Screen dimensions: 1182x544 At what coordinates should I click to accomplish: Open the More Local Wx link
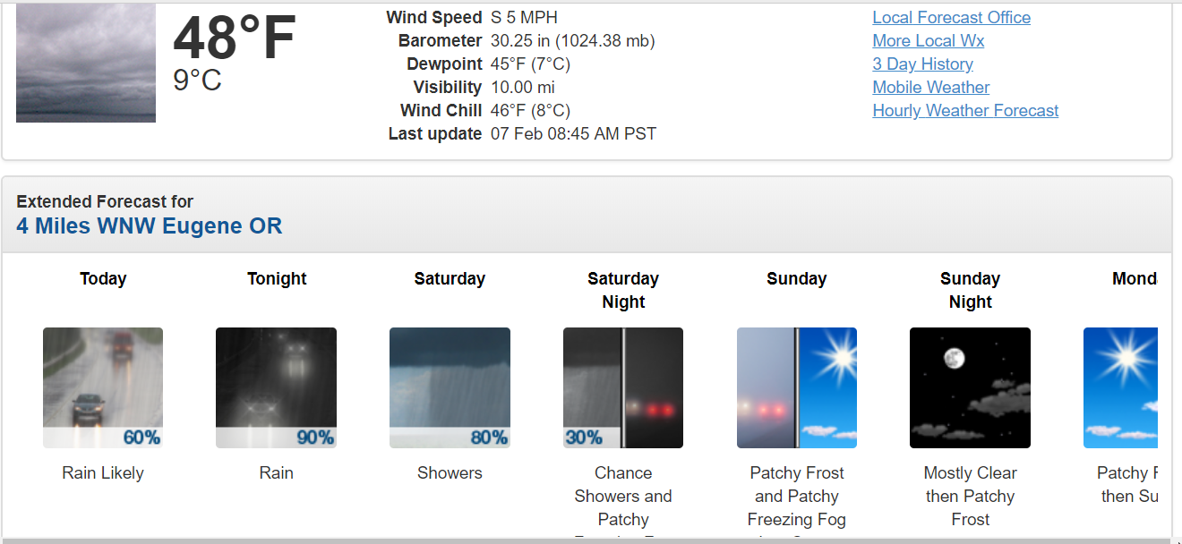click(928, 41)
